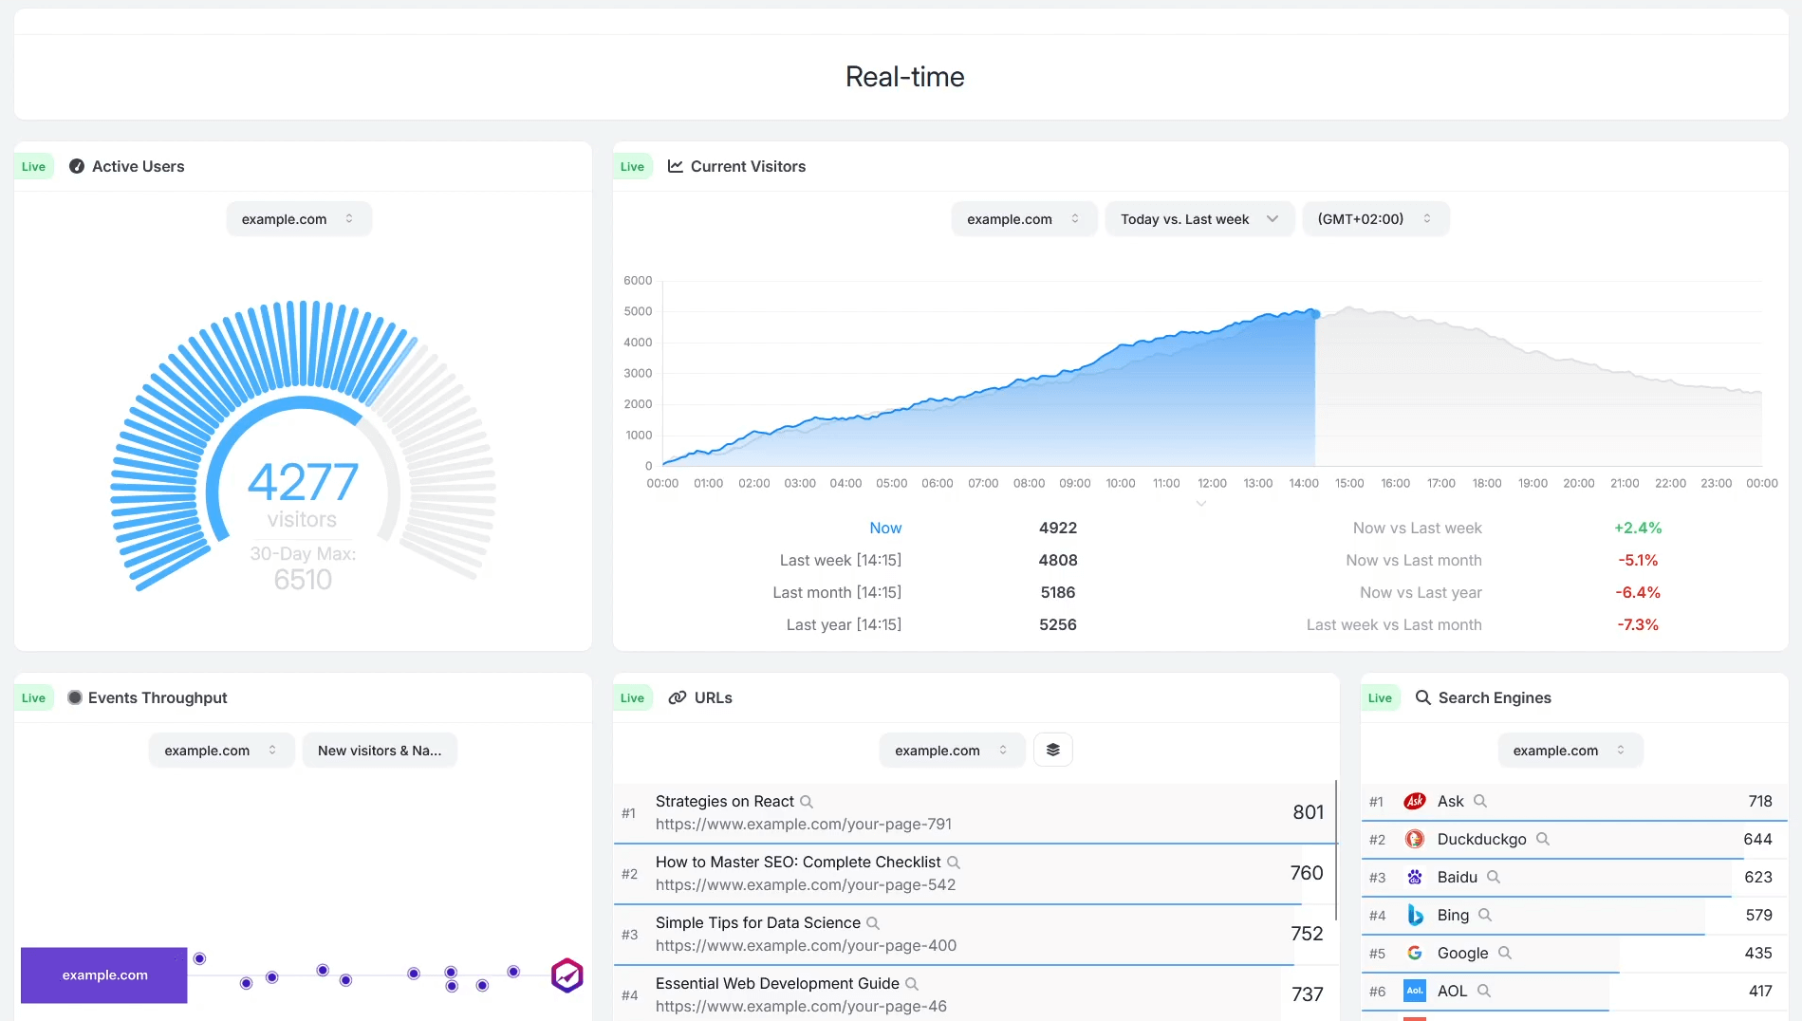1802x1021 pixels.
Task: Click the 30-Day Max 6510 value
Action: click(x=303, y=580)
